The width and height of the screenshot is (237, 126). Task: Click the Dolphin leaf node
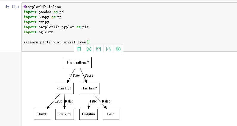click(88, 114)
